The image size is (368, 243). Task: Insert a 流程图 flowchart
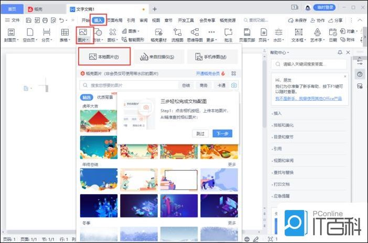(x=177, y=35)
